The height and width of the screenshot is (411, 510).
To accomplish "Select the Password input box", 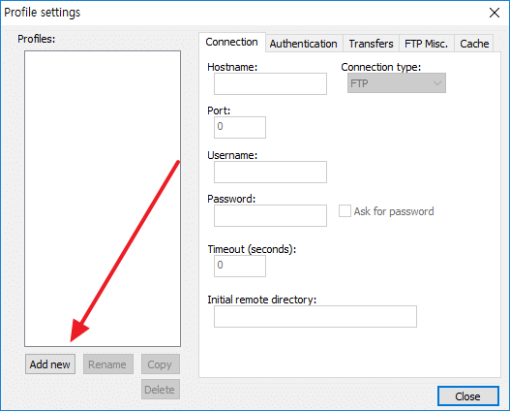I will click(270, 215).
